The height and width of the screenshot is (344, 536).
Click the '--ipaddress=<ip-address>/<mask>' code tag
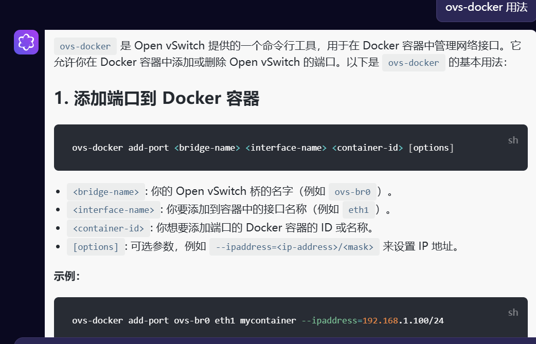tap(294, 247)
